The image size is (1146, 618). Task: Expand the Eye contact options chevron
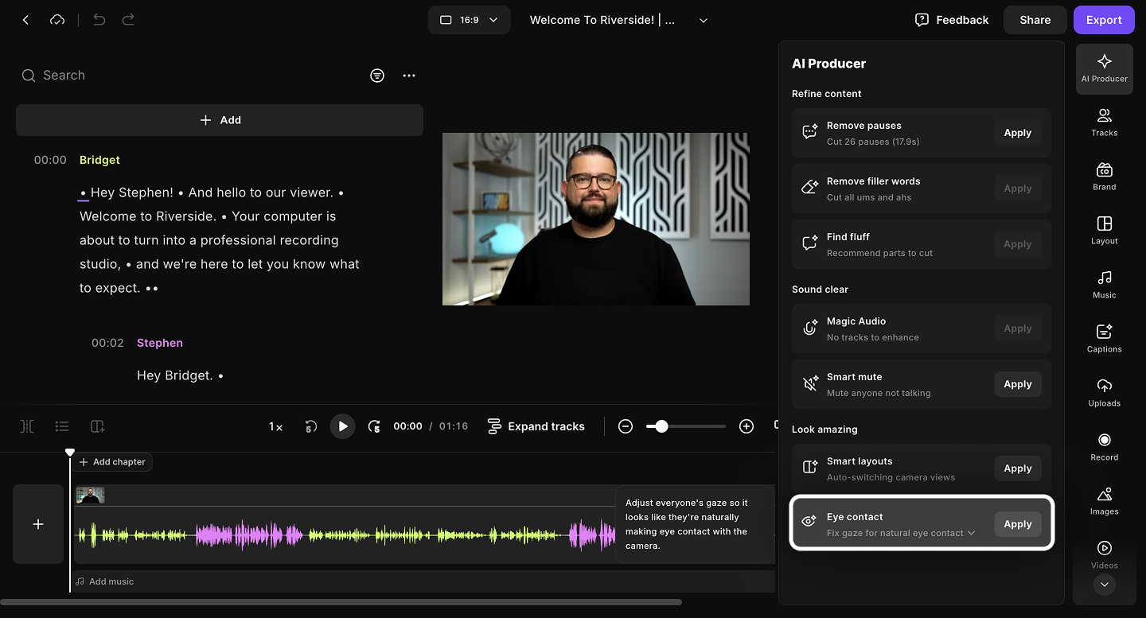coord(972,533)
